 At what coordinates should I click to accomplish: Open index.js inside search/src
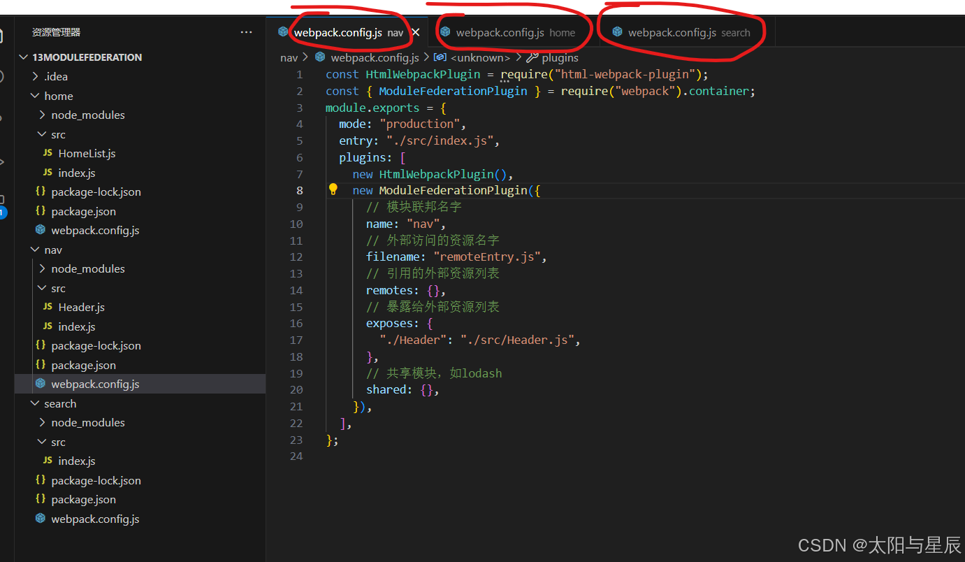[x=77, y=461]
